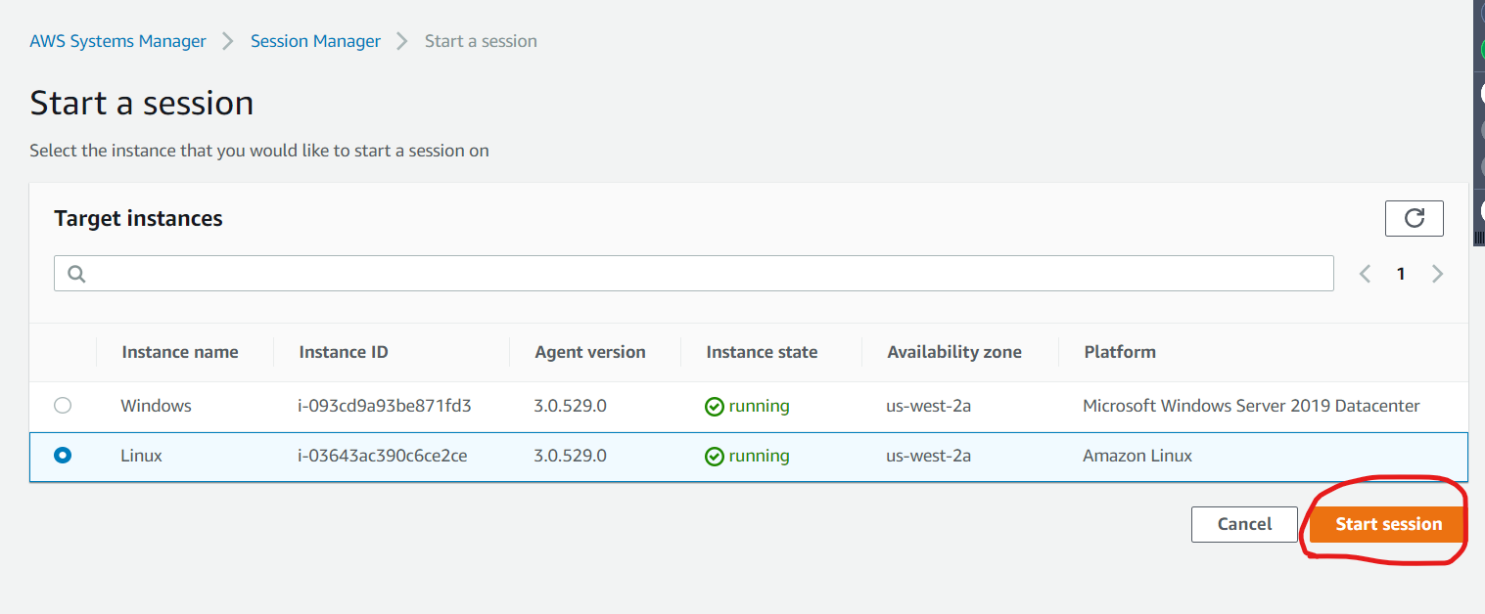Click agent version in the Windows row
This screenshot has height=614, width=1485.
(571, 405)
